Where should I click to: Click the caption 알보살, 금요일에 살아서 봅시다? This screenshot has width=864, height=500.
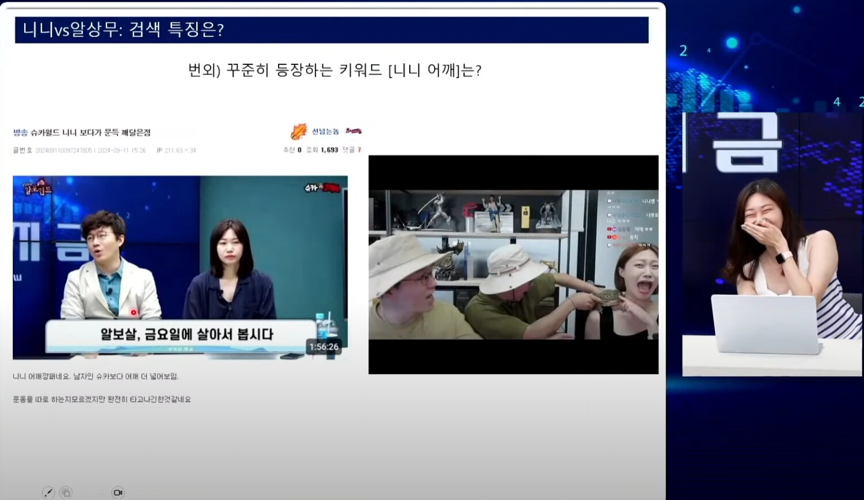[187, 334]
